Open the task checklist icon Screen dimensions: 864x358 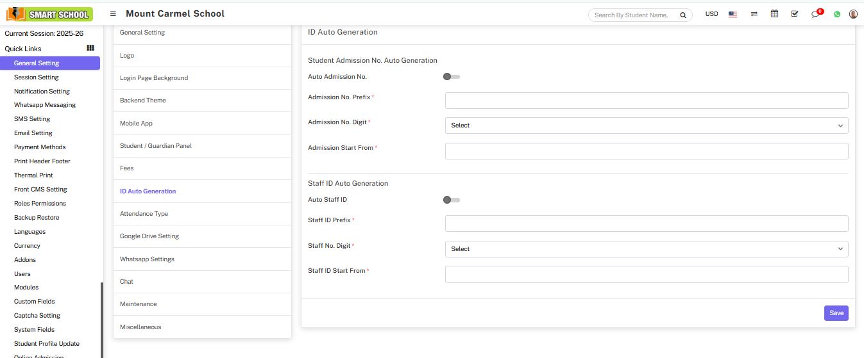pyautogui.click(x=795, y=14)
